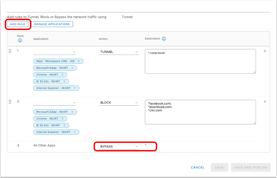This screenshot has width=277, height=178.
Task: Click the Cancel link
Action: coord(197,167)
